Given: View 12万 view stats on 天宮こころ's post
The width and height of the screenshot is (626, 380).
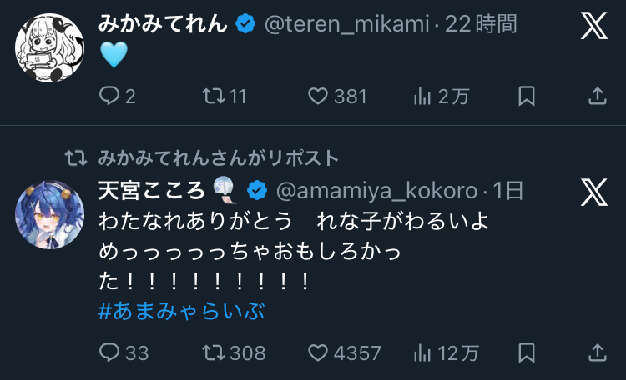Looking at the screenshot, I should click(422, 352).
